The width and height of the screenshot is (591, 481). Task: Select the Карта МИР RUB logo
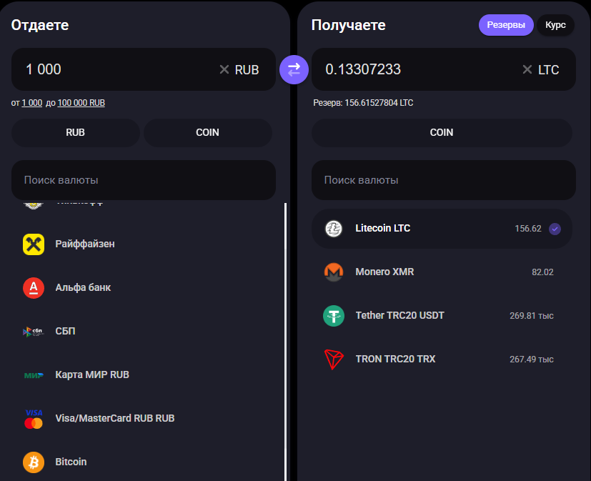click(34, 375)
